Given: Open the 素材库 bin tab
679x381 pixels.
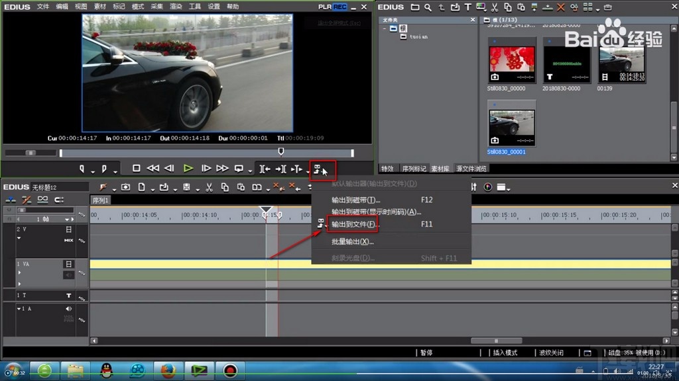Looking at the screenshot, I should click(440, 169).
